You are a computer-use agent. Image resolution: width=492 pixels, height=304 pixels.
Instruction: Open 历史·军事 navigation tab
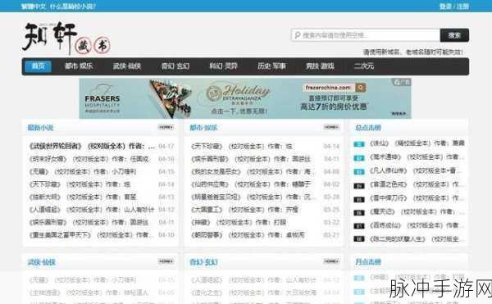pyautogui.click(x=271, y=66)
